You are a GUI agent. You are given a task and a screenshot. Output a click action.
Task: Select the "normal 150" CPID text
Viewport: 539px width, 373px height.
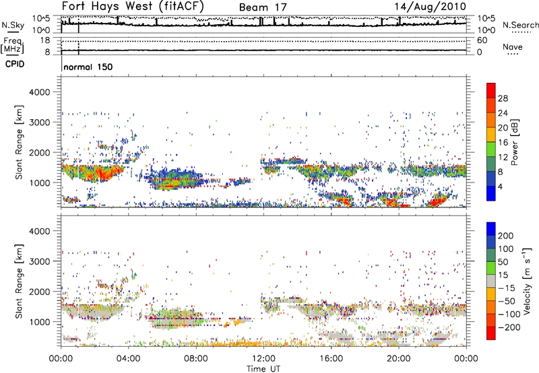[88, 67]
